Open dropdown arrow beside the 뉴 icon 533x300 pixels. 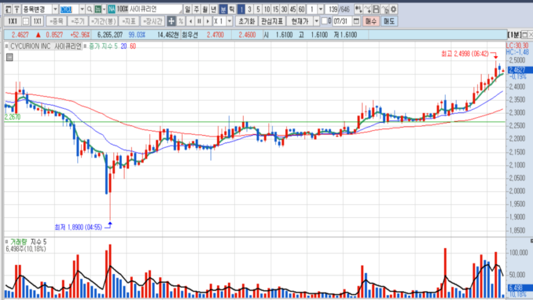104,9
